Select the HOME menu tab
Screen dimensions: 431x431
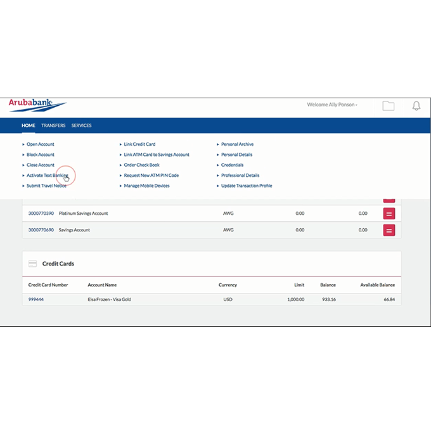pos(29,125)
